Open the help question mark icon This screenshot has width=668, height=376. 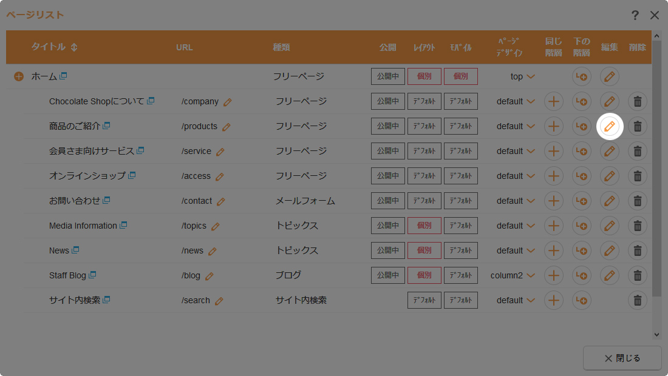click(635, 15)
